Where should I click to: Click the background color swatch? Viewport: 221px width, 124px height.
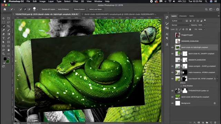(8, 61)
